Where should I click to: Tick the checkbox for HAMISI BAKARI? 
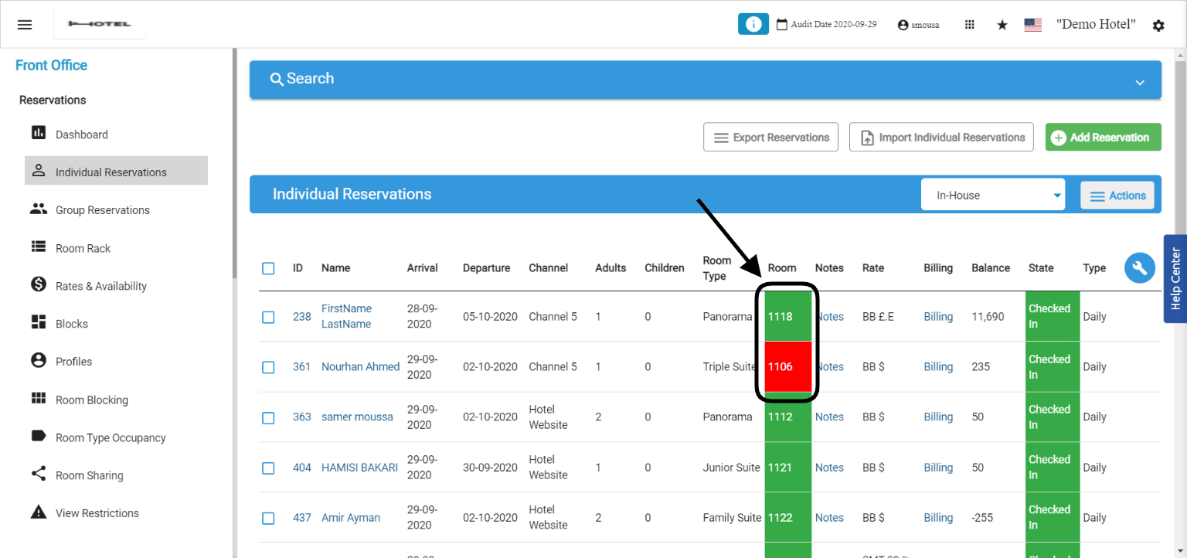[268, 468]
